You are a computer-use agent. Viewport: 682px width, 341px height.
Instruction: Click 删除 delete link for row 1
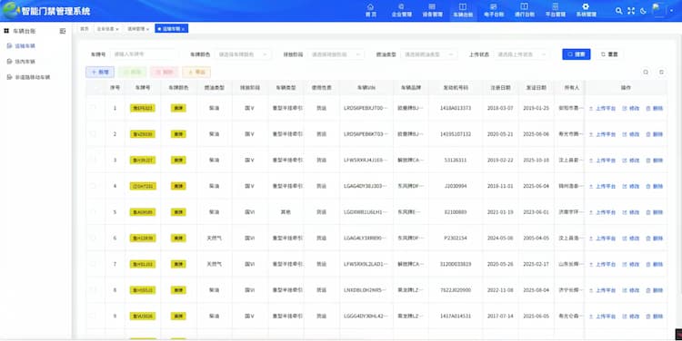click(x=655, y=109)
